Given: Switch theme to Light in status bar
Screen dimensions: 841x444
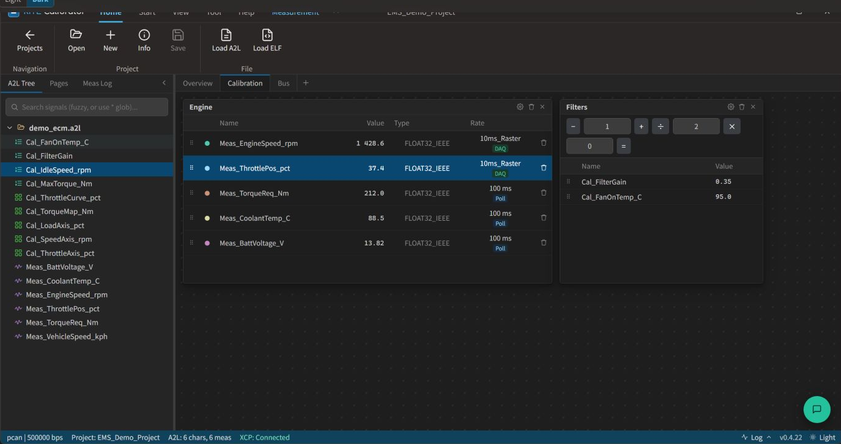Looking at the screenshot, I should pos(823,438).
